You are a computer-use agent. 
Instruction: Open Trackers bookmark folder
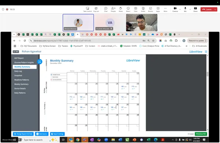click(x=63, y=46)
